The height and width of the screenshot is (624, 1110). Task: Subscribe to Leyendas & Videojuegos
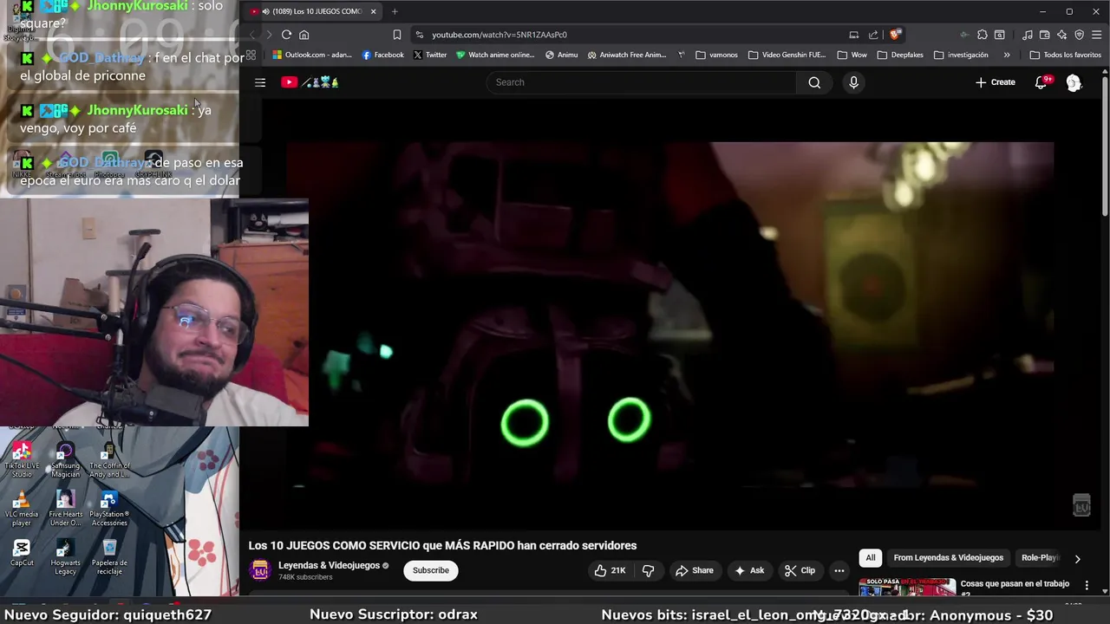click(431, 570)
